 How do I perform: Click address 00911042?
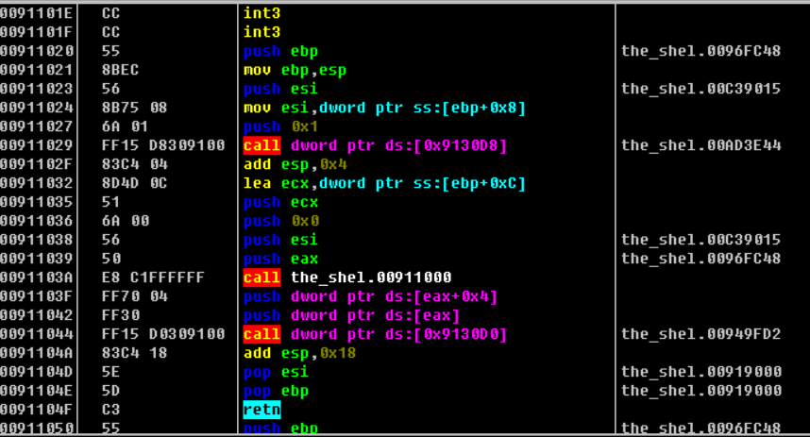click(37, 315)
